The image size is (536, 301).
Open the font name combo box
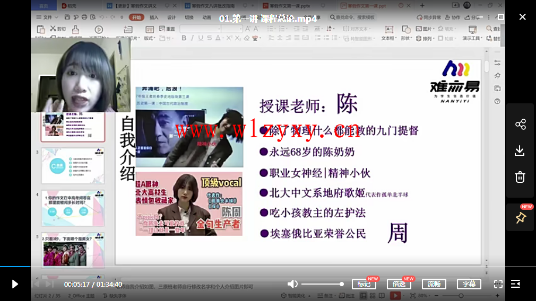coord(200,29)
